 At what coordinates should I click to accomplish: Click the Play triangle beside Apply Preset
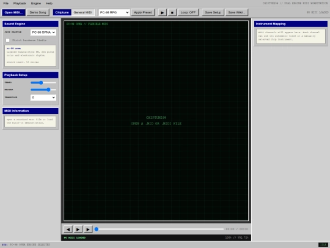pyautogui.click(x=162, y=12)
